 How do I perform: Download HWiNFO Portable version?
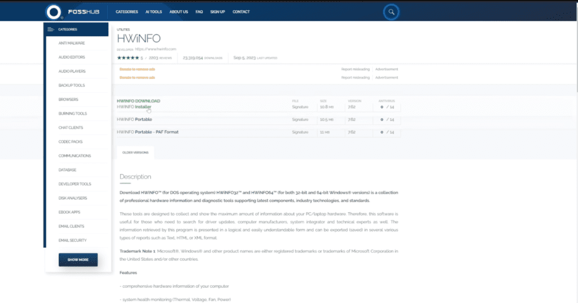tap(134, 120)
